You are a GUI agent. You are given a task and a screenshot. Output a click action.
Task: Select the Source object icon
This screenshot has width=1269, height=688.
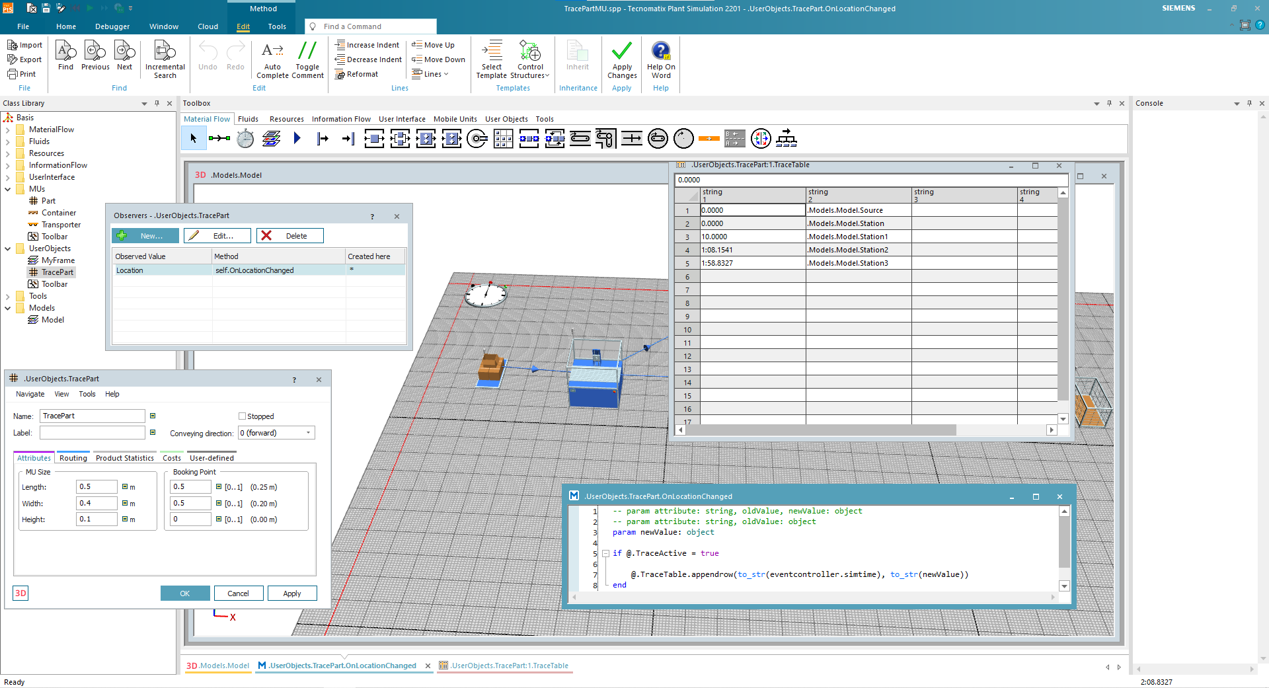[323, 138]
